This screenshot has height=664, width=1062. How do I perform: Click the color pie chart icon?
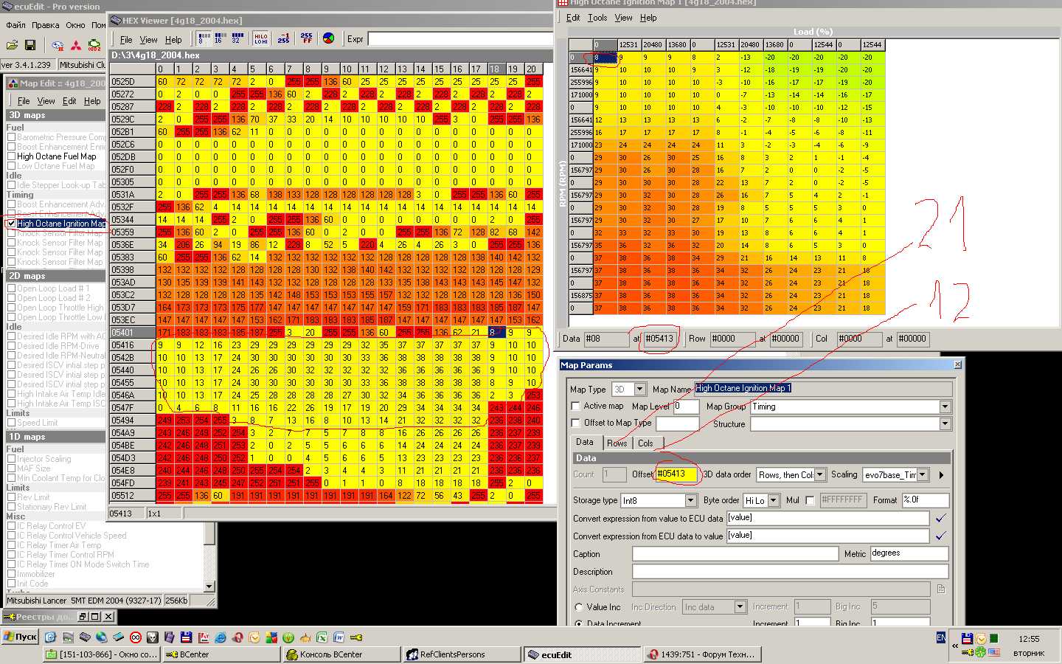(x=329, y=38)
